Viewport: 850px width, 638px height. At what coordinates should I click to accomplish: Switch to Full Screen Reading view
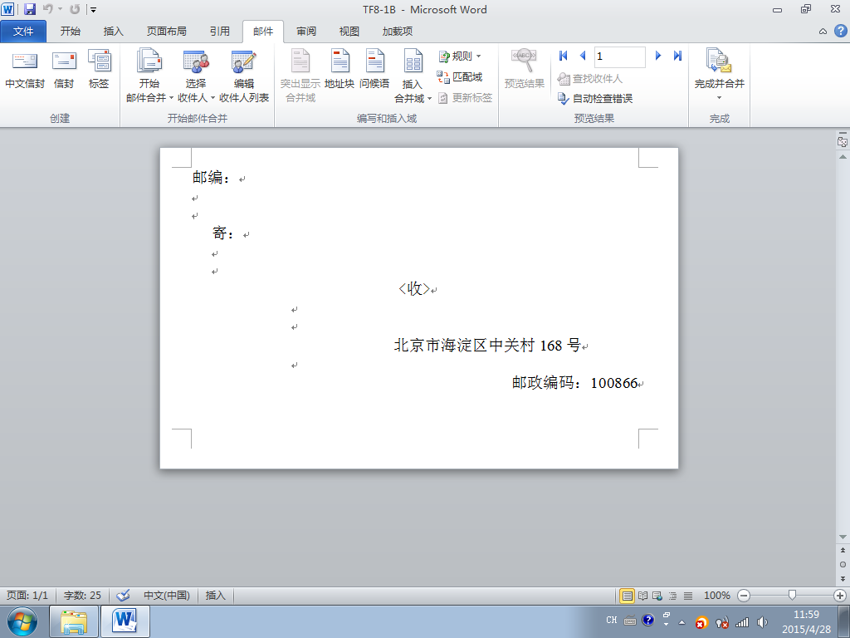[x=643, y=596]
